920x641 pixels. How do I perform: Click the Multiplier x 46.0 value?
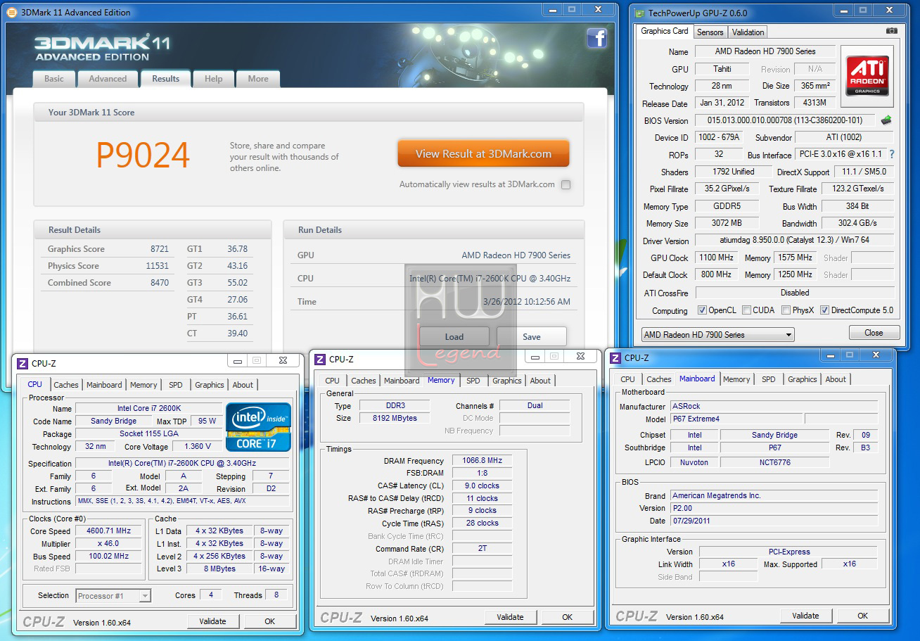click(x=110, y=544)
